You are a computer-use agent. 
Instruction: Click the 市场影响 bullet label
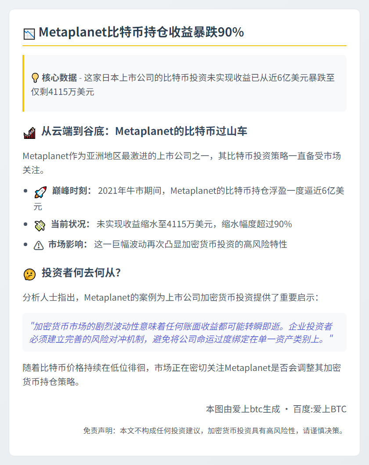tap(68, 244)
